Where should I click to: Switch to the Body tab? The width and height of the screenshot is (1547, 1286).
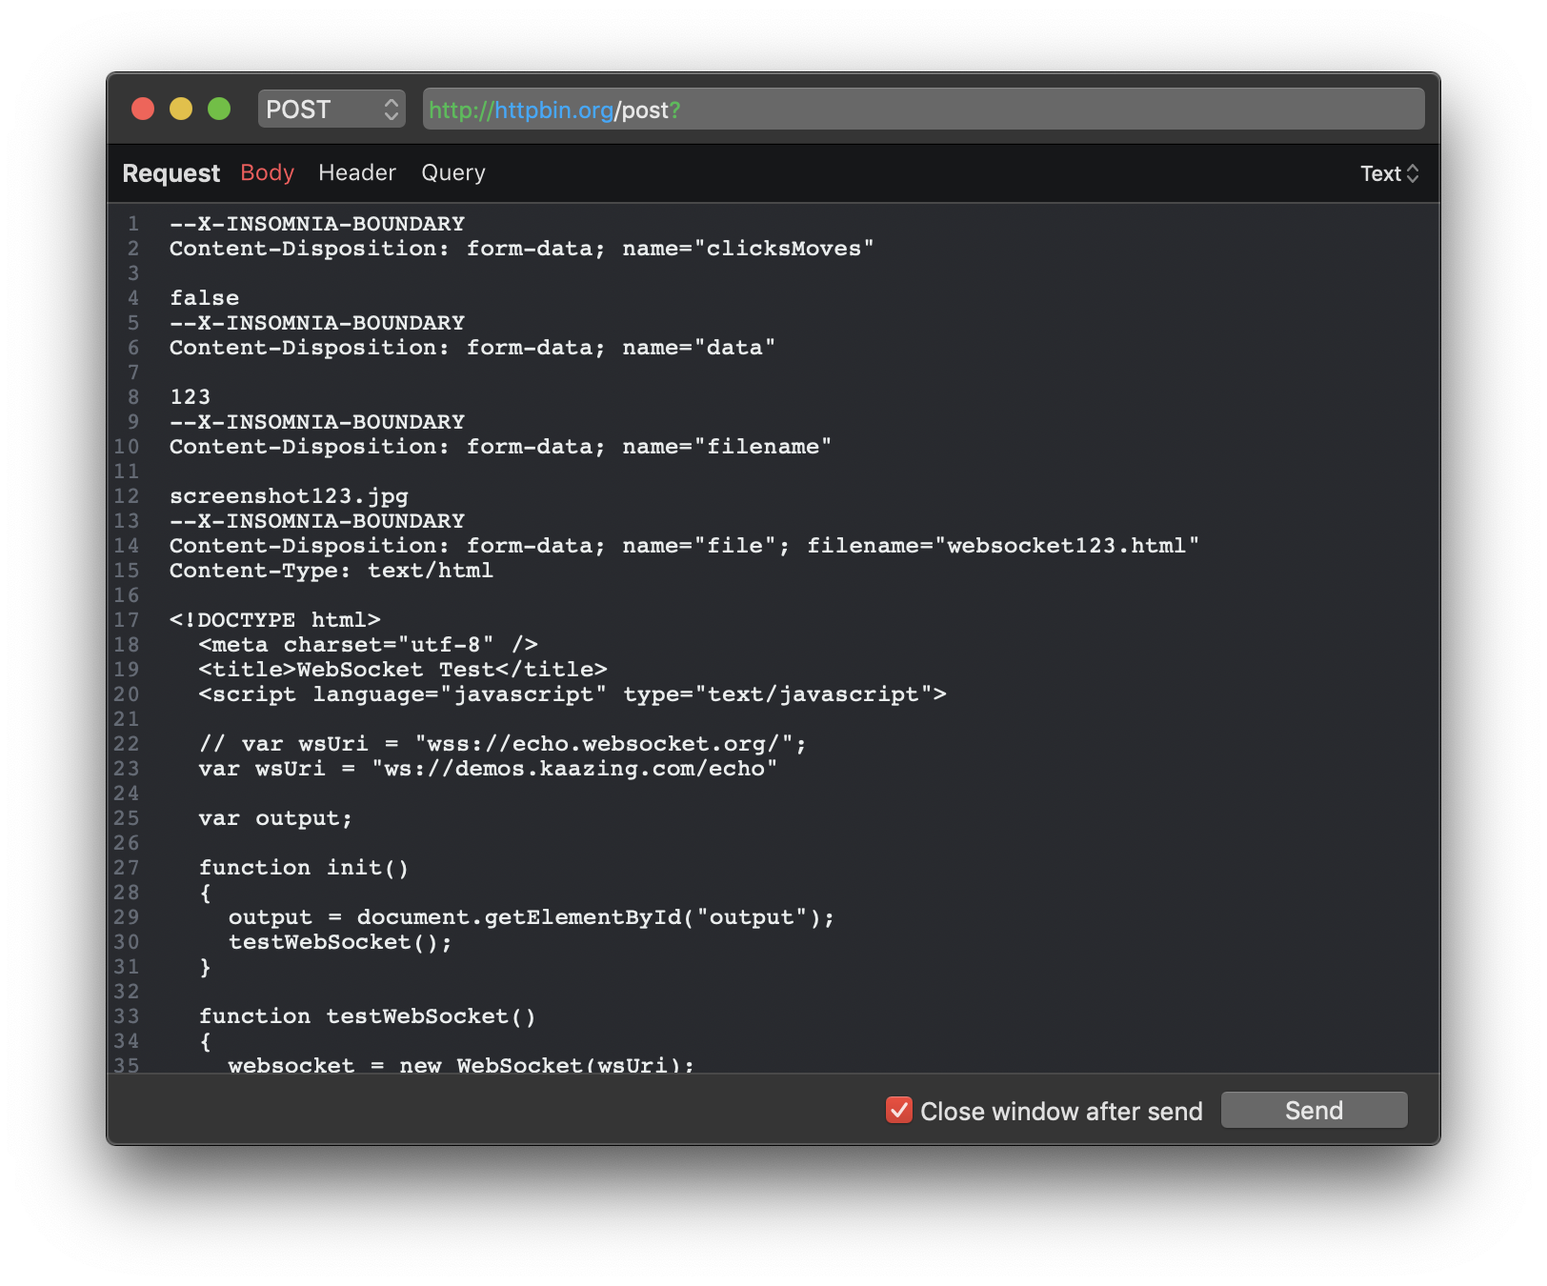coord(266,172)
